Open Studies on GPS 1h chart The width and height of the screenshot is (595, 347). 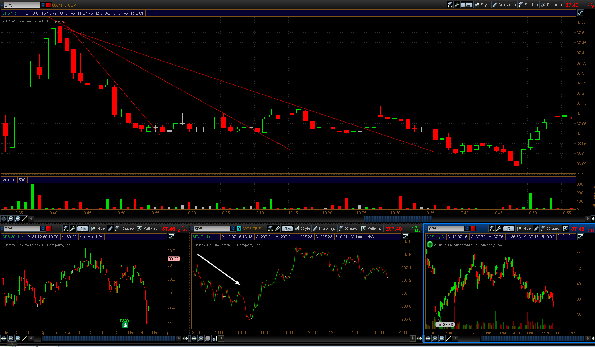125,228
